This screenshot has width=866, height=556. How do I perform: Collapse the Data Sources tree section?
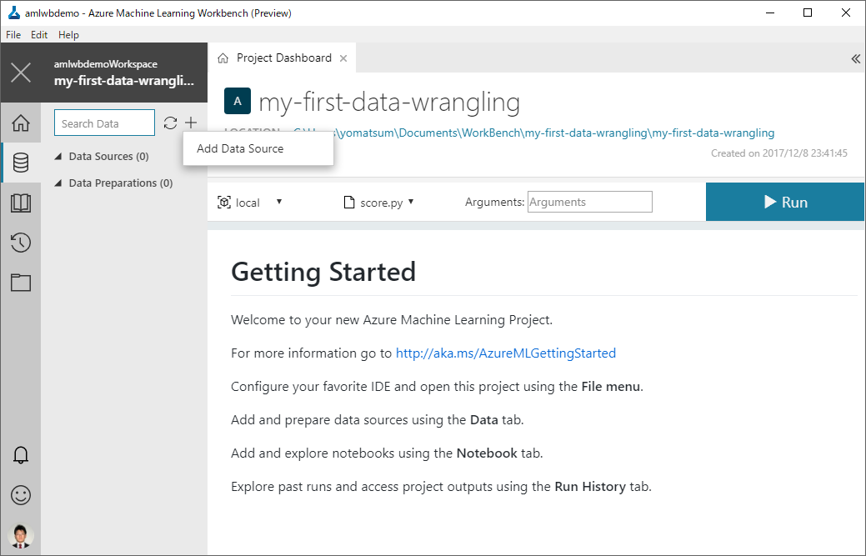tap(58, 157)
